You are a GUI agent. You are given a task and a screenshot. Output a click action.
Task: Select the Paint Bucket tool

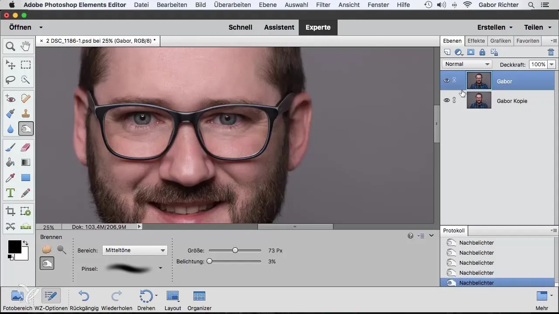tap(10, 163)
